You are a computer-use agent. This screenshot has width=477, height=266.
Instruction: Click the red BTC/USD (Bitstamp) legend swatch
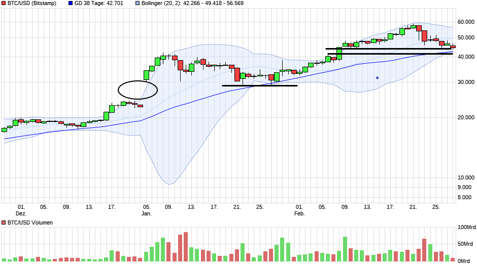(4, 4)
